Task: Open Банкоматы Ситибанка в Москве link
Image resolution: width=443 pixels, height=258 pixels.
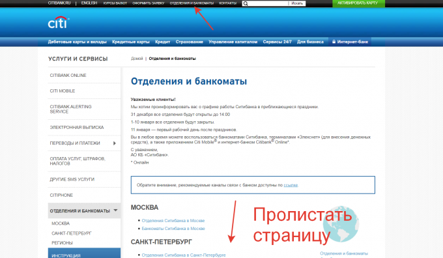Action: 173,229
